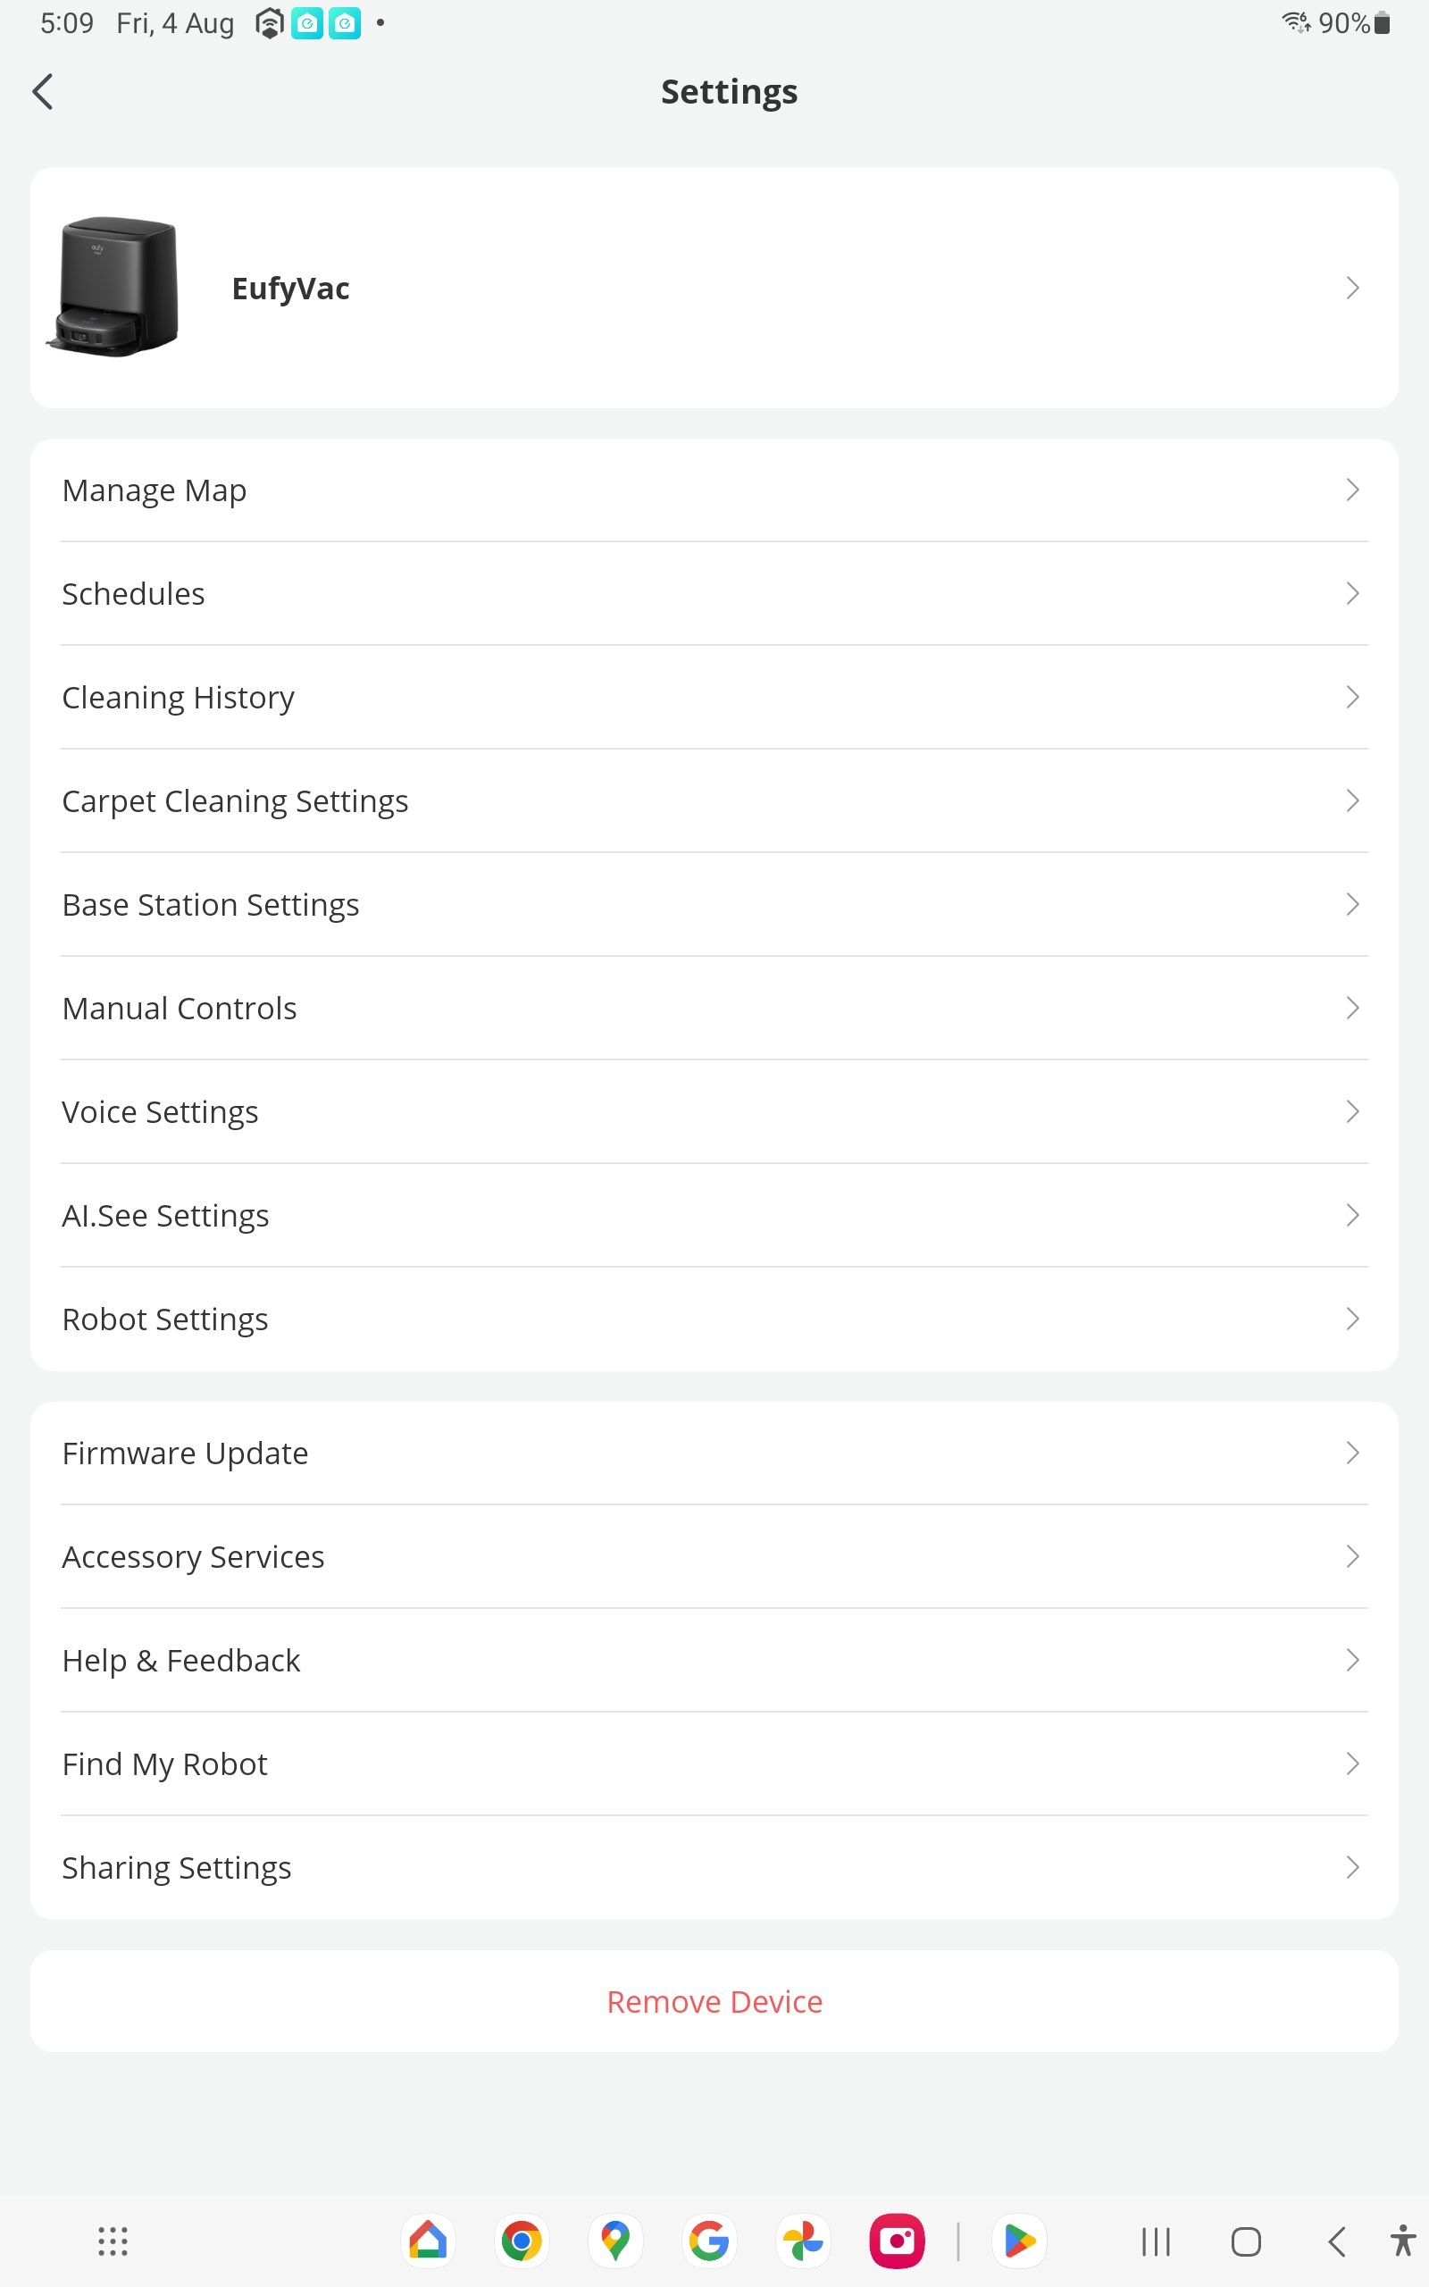
Task: Expand the EufyVac device details chevron
Action: point(1351,289)
